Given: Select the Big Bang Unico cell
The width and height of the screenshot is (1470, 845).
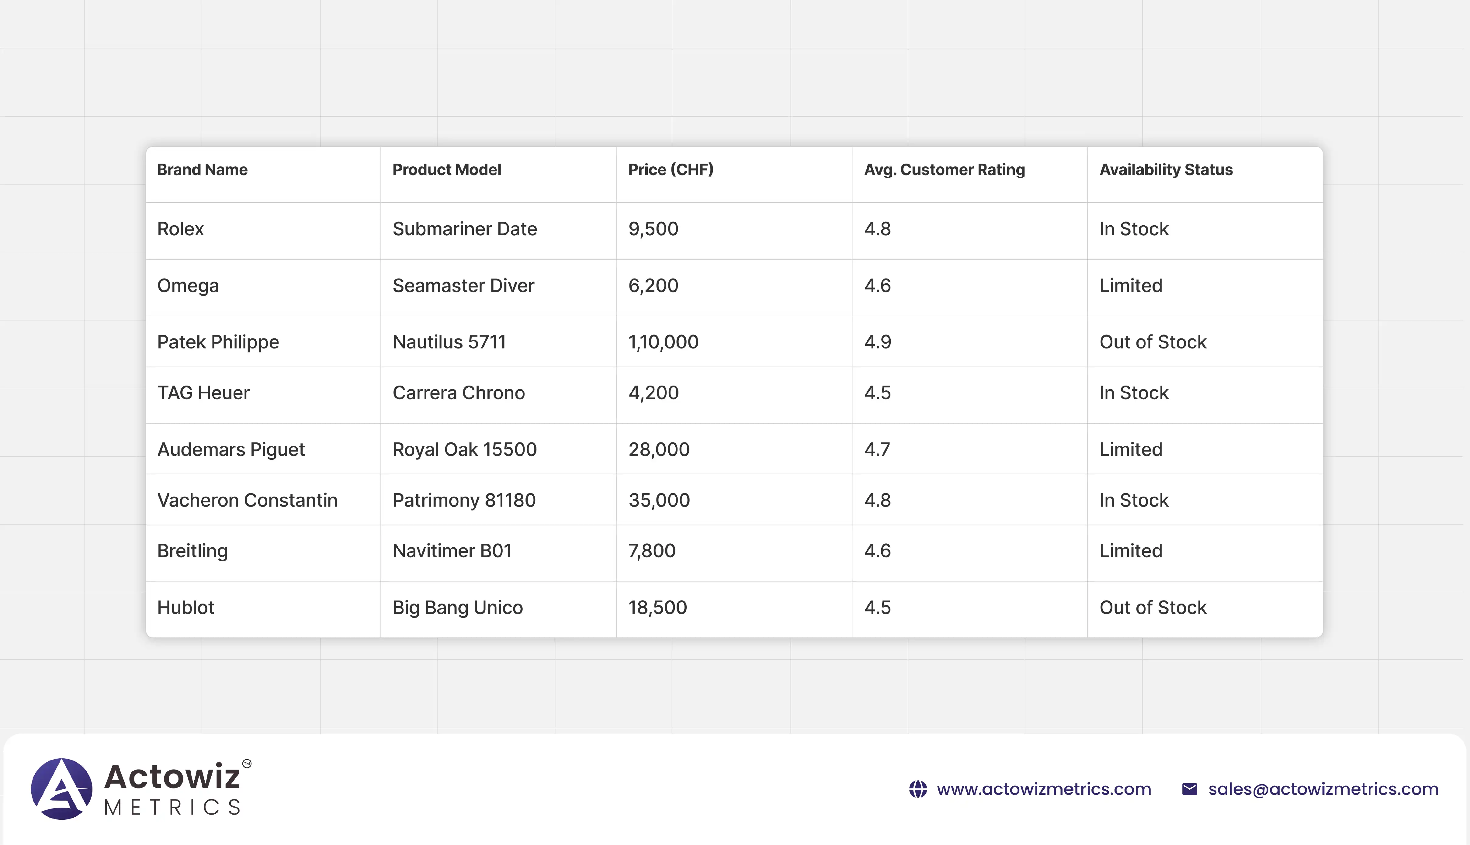Looking at the screenshot, I should pos(457,608).
